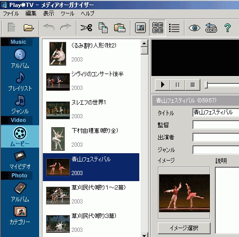Click the eye preview toolbar icon
Viewport: 239px width, 237px height.
[194, 28]
